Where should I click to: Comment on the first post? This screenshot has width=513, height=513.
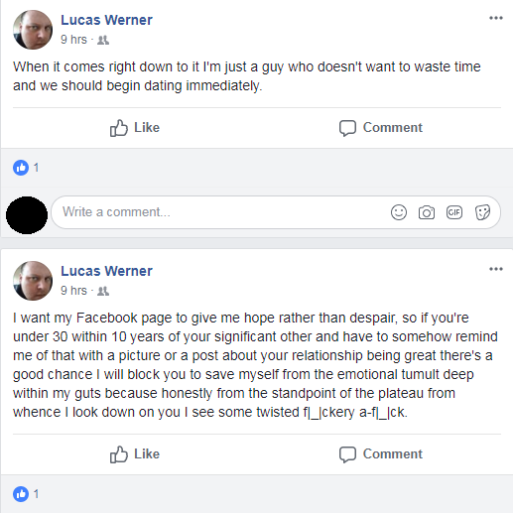click(381, 128)
